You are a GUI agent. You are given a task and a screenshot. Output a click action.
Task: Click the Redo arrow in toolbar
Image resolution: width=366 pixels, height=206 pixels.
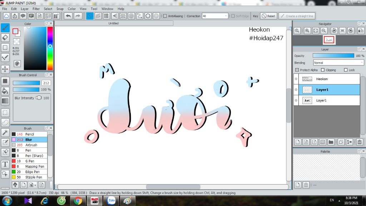coord(78,16)
